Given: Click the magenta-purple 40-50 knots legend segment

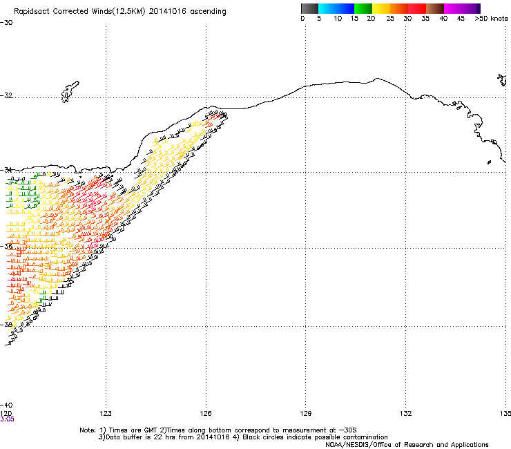Looking at the screenshot, I should [462, 8].
